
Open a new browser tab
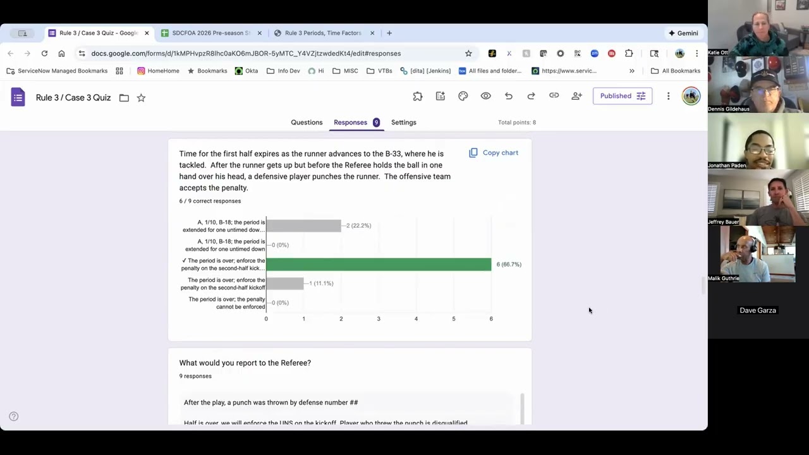pos(389,33)
